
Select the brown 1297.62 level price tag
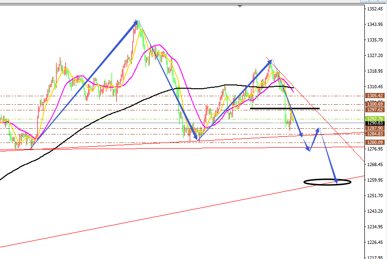(x=375, y=110)
